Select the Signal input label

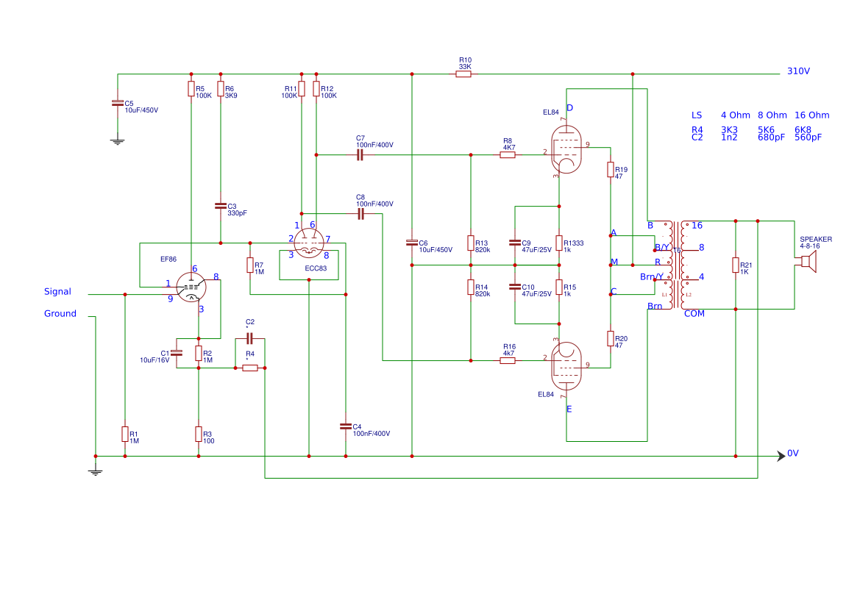57,292
